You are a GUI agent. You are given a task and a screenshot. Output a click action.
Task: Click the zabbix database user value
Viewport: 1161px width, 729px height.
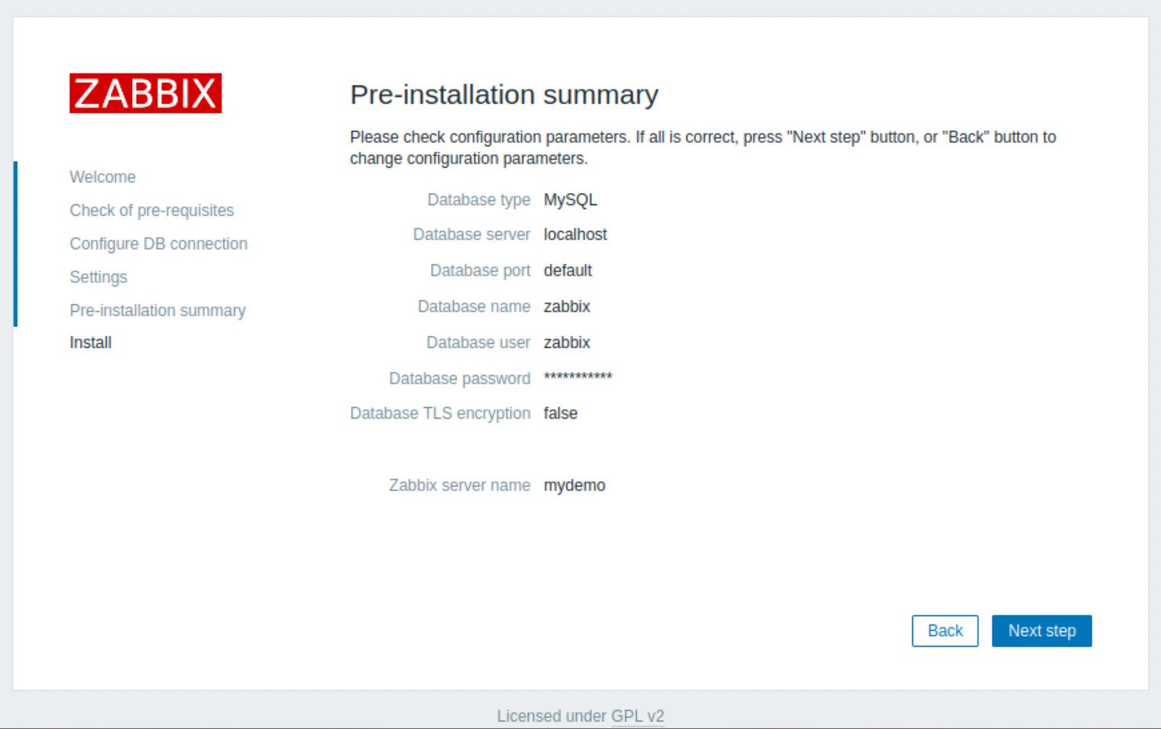tap(567, 342)
